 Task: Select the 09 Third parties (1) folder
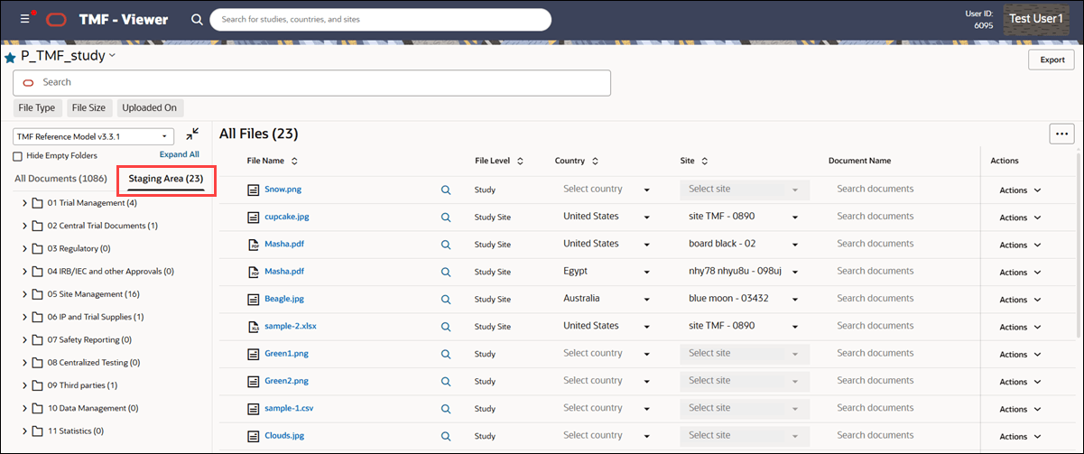coord(83,385)
